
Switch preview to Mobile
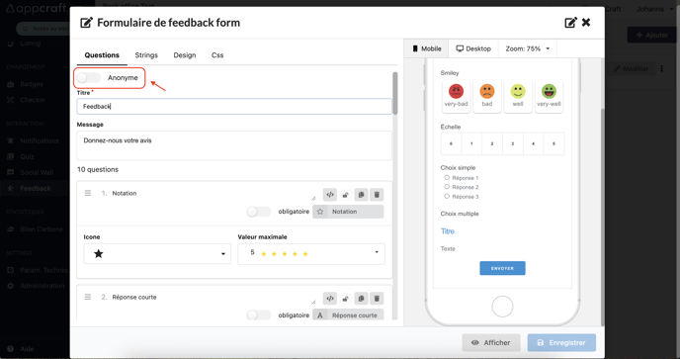click(x=426, y=48)
